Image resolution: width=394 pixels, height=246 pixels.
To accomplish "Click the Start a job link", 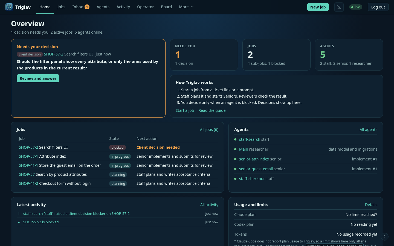I will pos(185,110).
